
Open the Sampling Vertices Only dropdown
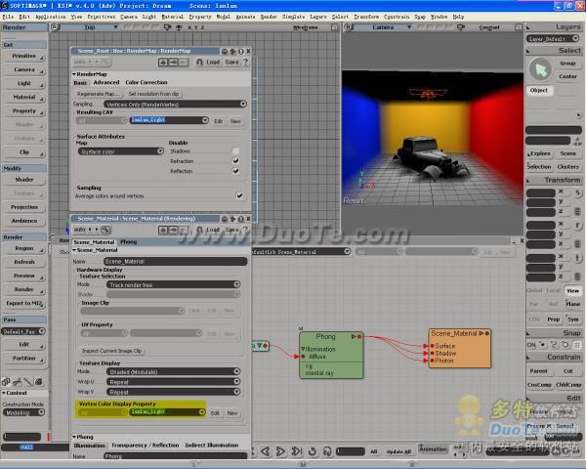coord(172,103)
